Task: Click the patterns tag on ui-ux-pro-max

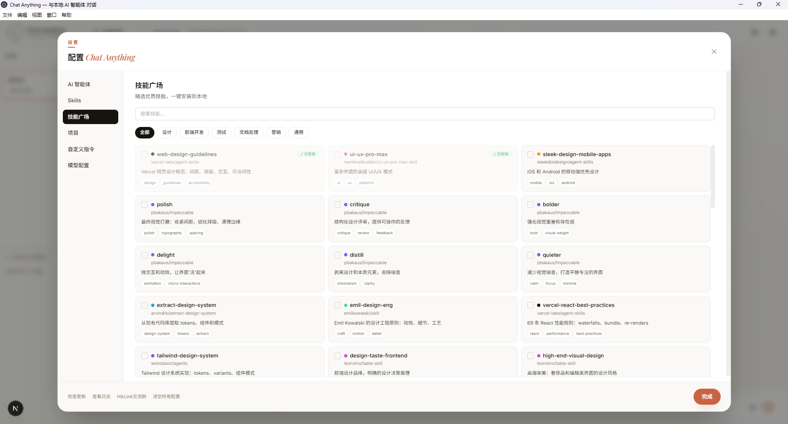Action: pos(366,183)
